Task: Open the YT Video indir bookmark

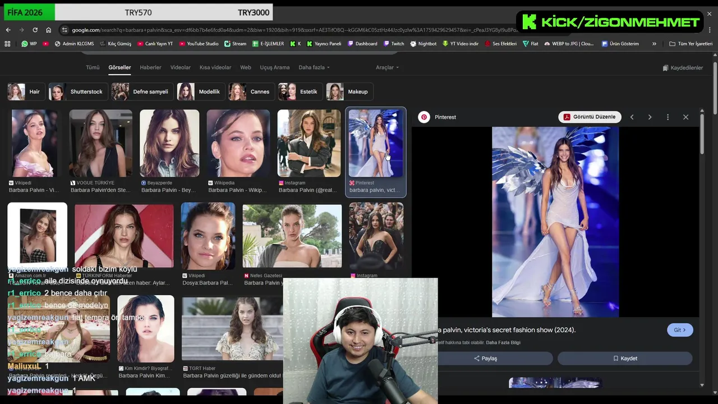Action: click(461, 44)
